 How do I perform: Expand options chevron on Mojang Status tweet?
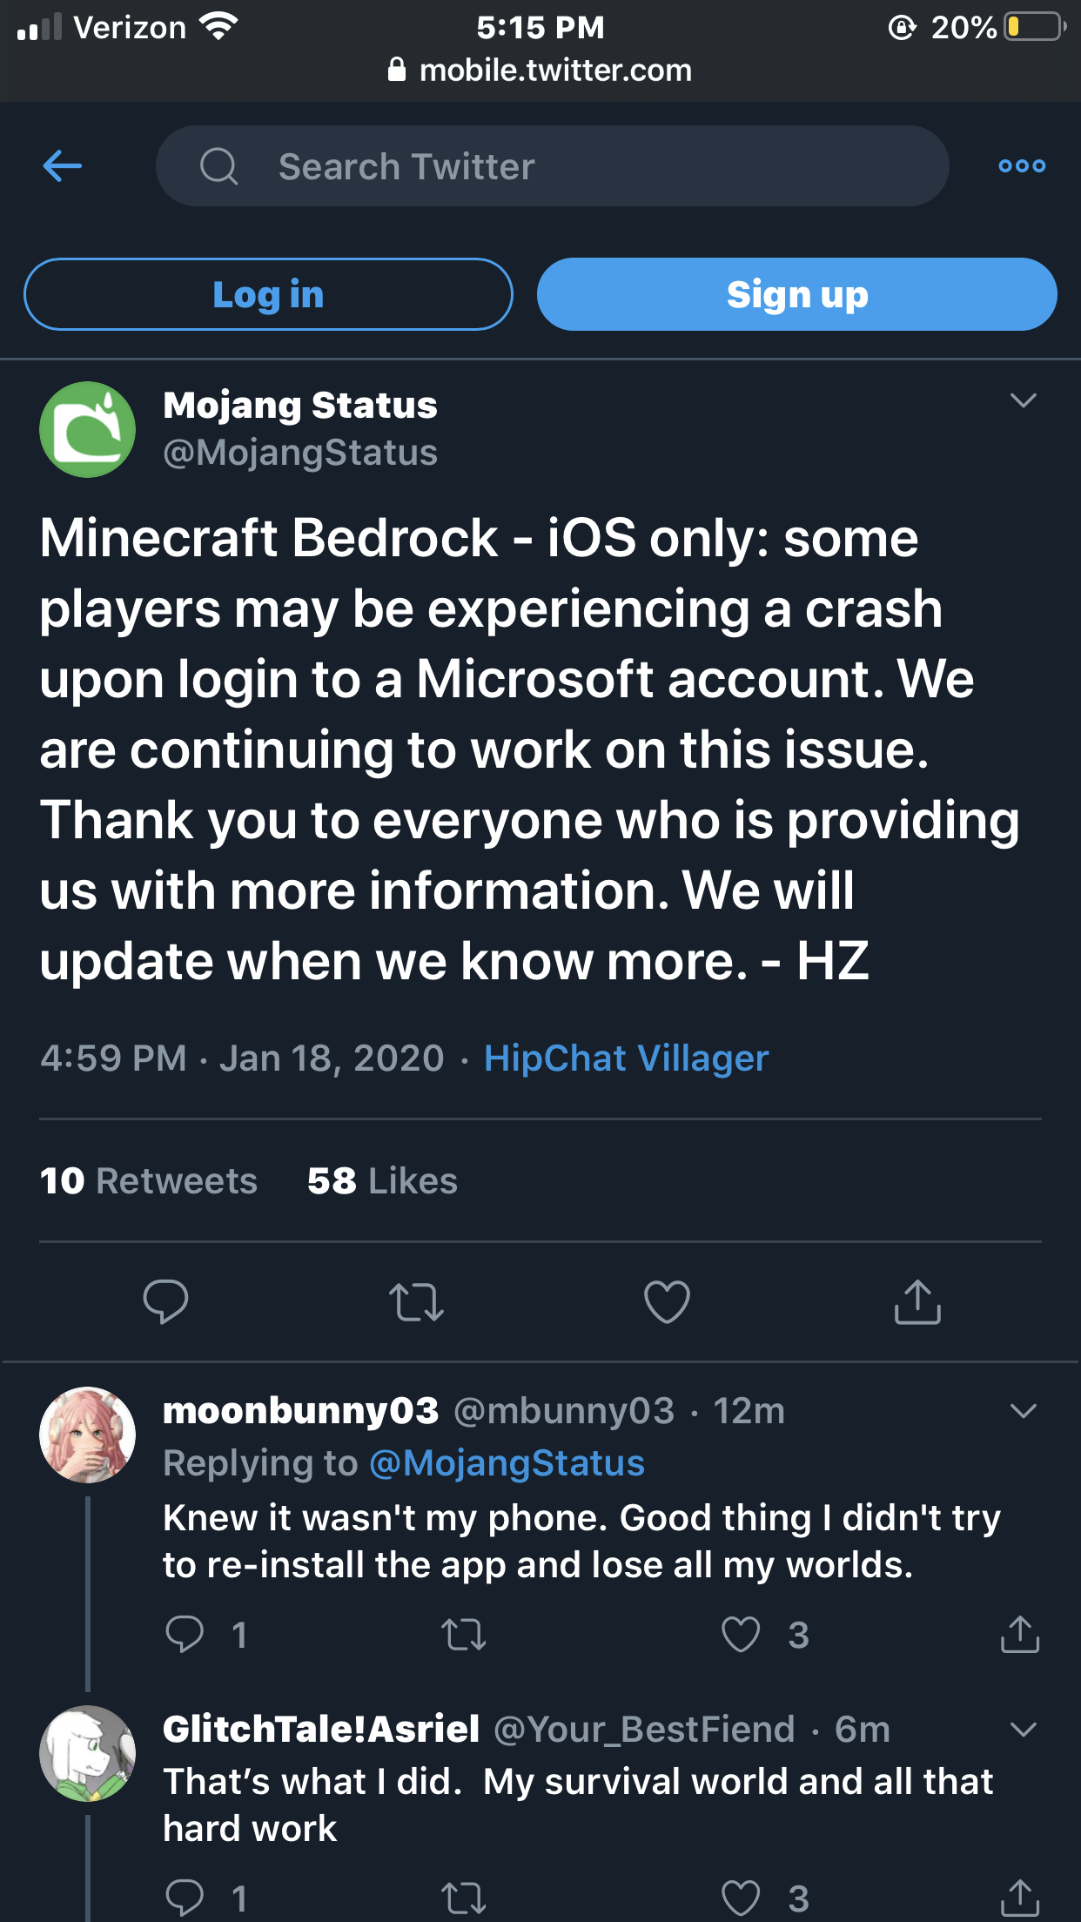pyautogui.click(x=1024, y=400)
